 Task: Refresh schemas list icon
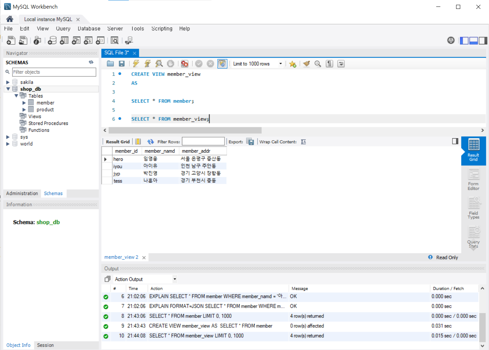[x=91, y=62]
